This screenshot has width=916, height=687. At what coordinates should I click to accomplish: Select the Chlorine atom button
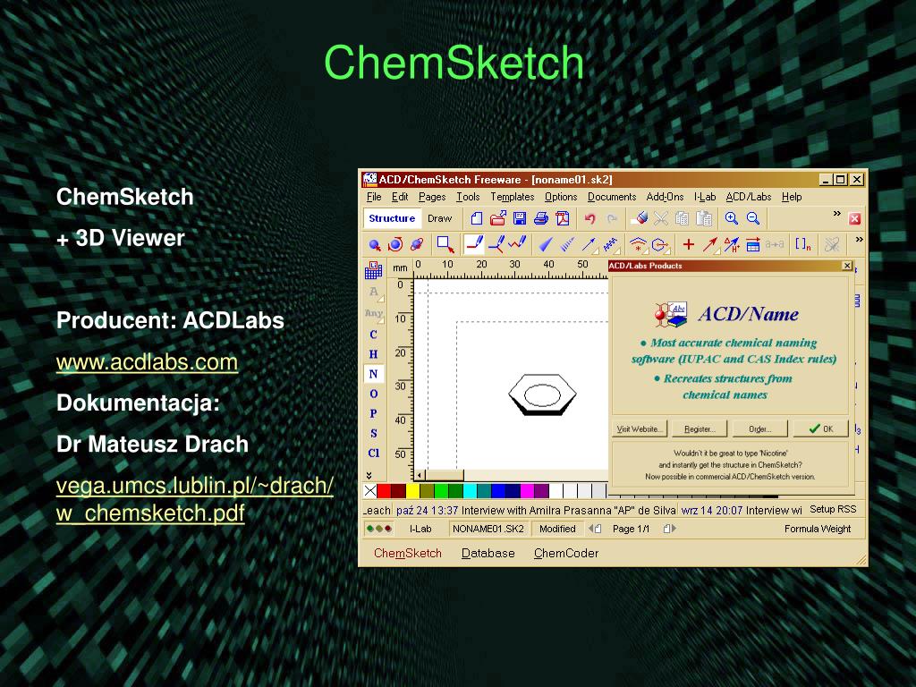click(373, 454)
